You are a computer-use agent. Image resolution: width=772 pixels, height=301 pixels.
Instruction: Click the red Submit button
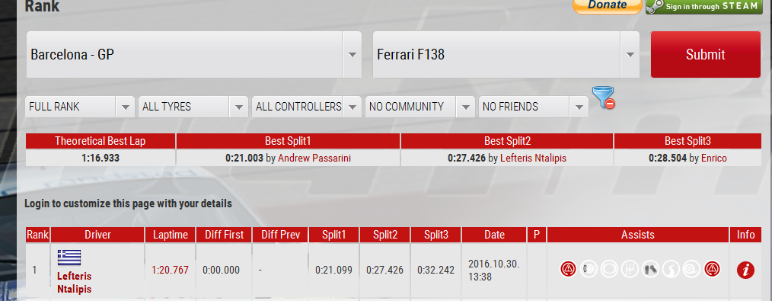[x=706, y=55]
